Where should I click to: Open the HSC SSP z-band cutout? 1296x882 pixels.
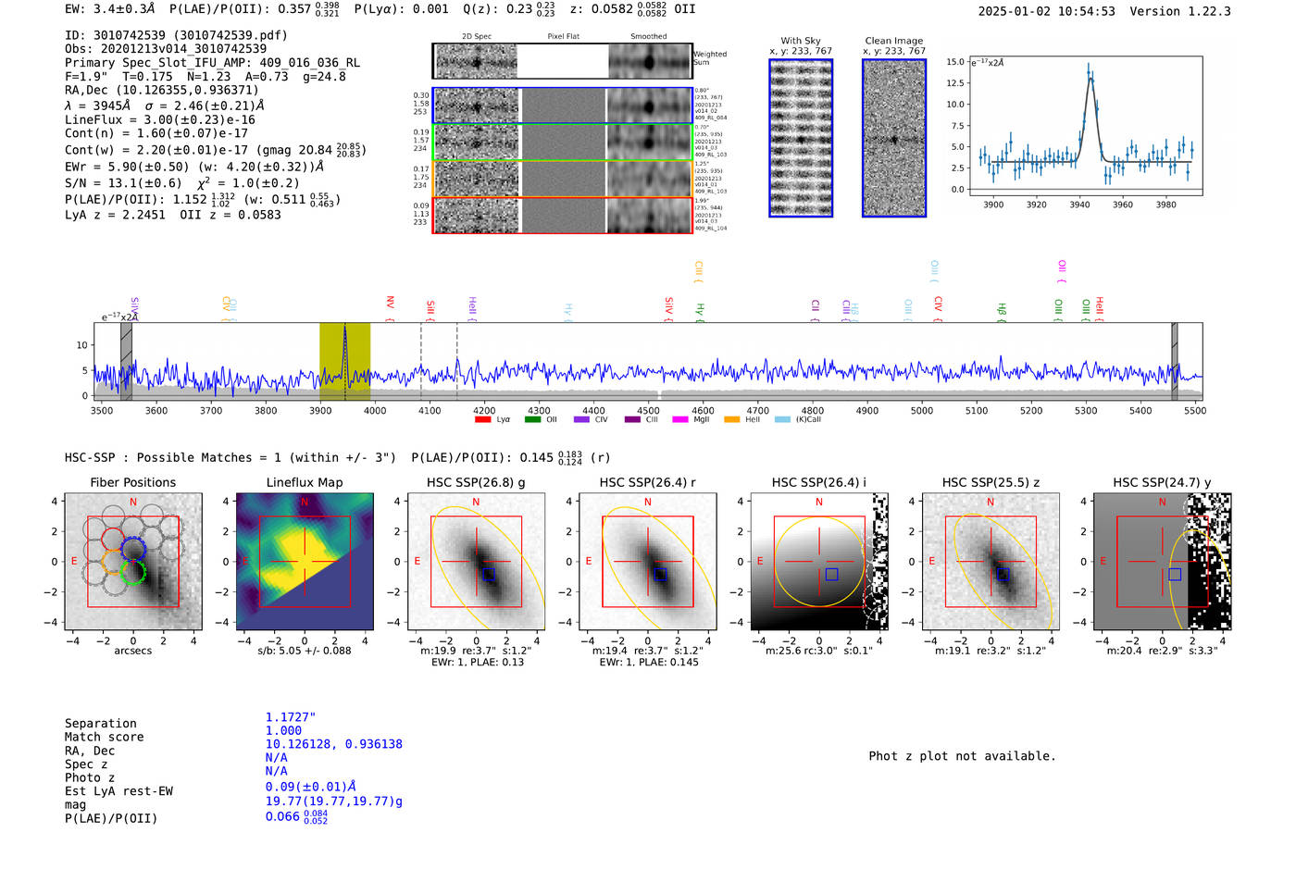(x=991, y=562)
